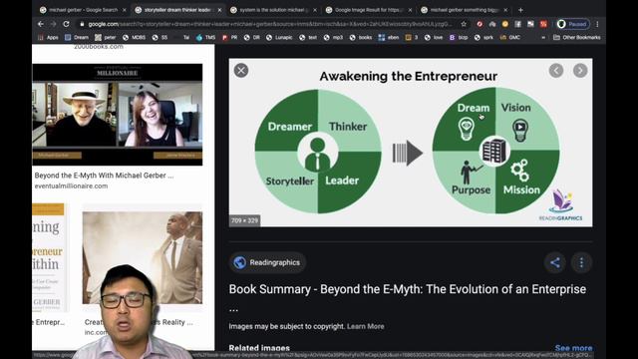
Task: Close the enlarged image preview panel
Action: point(241,71)
